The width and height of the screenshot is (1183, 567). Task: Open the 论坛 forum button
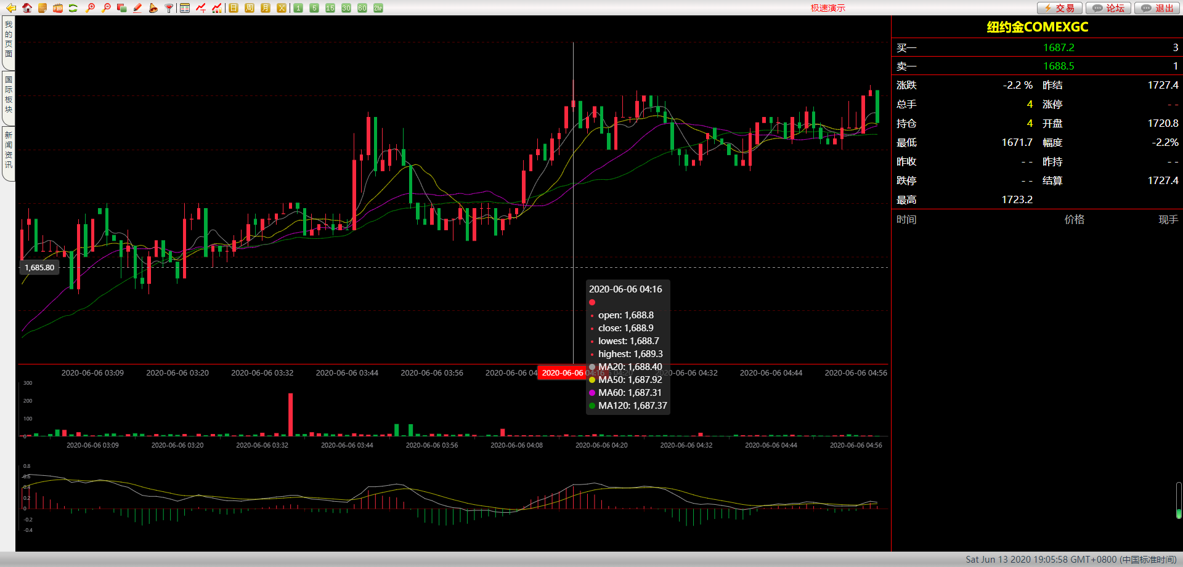[1108, 8]
